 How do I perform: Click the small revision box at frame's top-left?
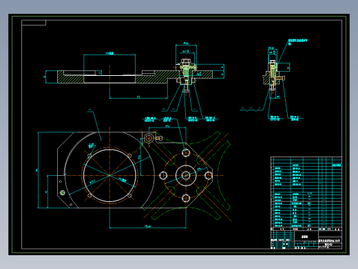34,23
